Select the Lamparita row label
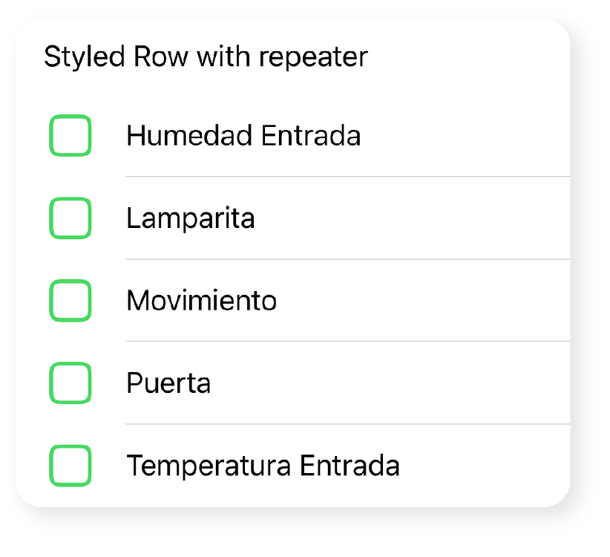 pos(191,218)
